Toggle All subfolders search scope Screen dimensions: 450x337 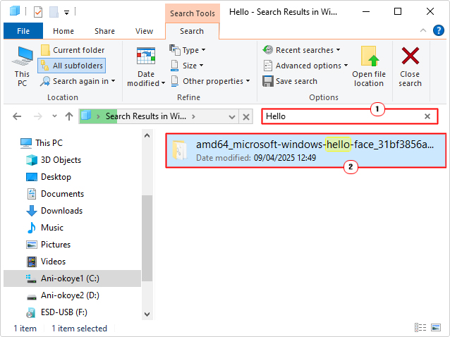pyautogui.click(x=72, y=66)
